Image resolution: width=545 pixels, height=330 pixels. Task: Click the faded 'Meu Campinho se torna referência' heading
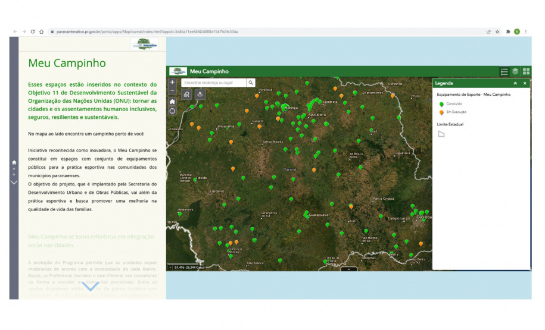pos(91,241)
